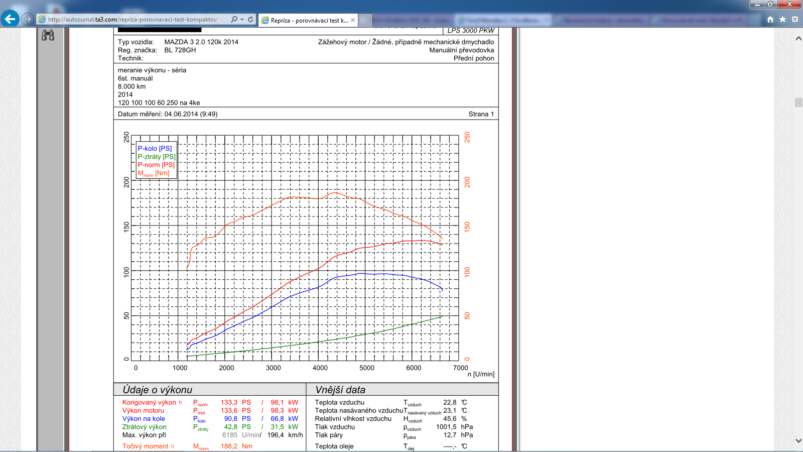Click the browser Forward arrow button

coord(28,19)
